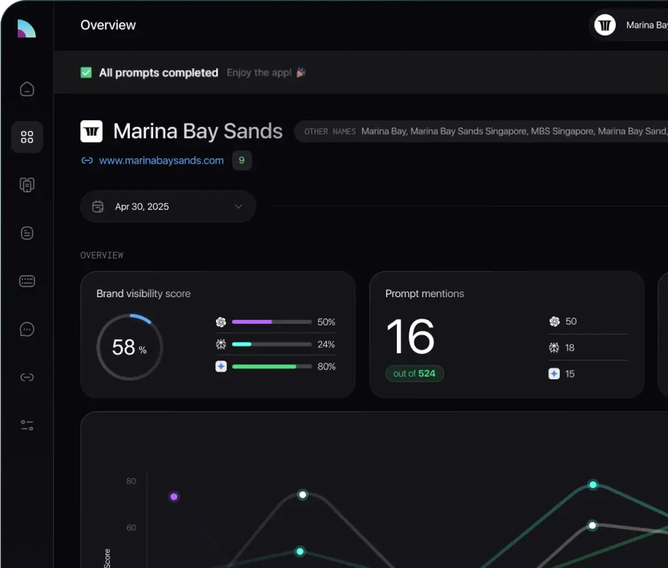Open the Apr 30, 2025 date dropdown

[x=168, y=207]
